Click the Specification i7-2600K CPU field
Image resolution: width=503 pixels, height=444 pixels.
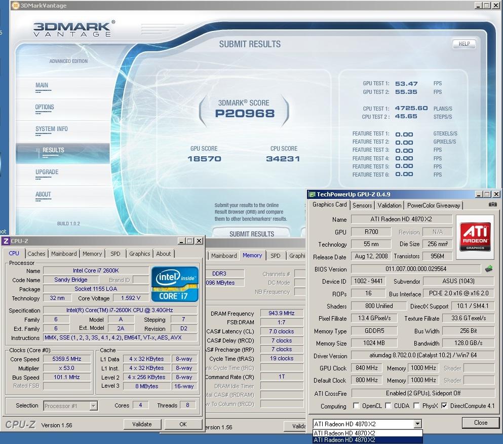120,311
